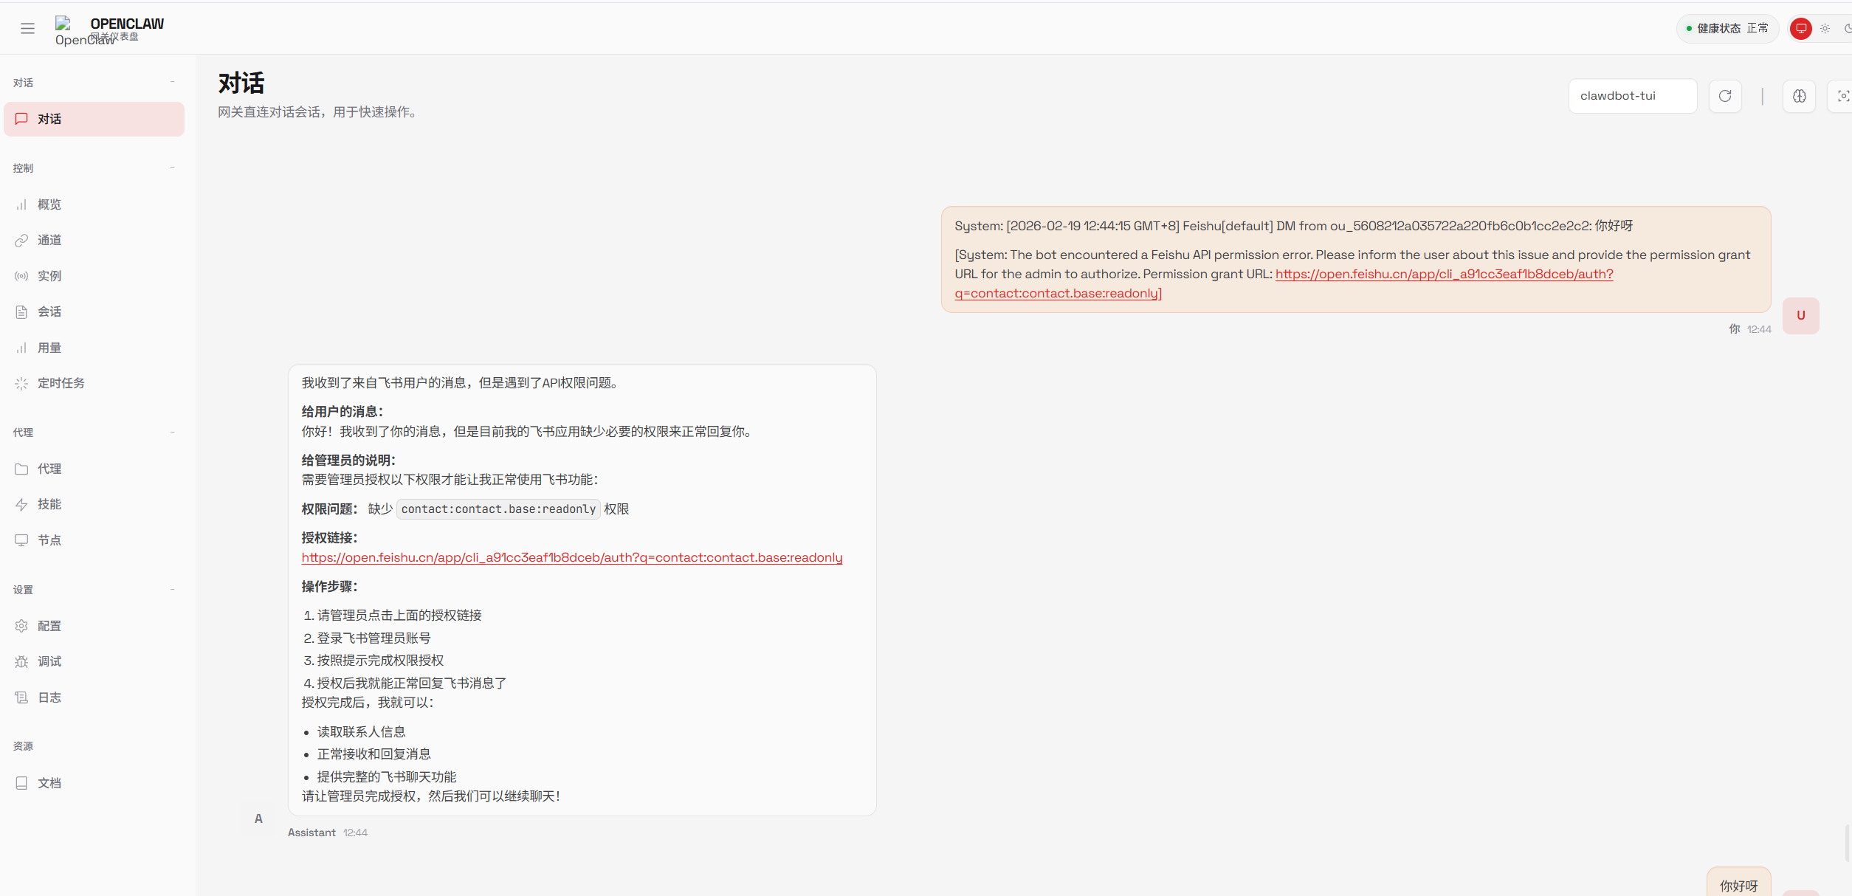
Task: Refresh the chat with the reload icon
Action: click(x=1725, y=96)
